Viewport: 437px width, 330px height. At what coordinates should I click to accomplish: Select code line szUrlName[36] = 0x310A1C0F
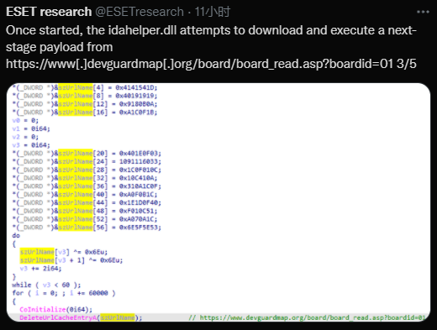pos(87,186)
